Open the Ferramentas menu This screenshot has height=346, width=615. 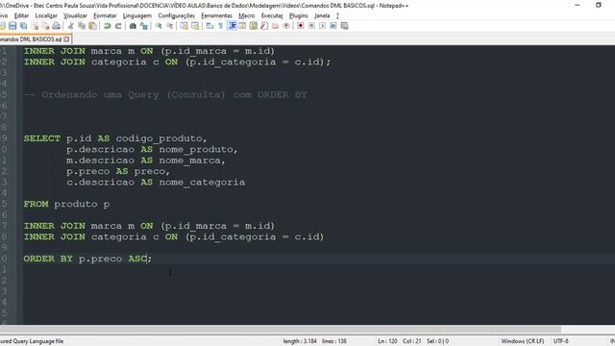216,15
